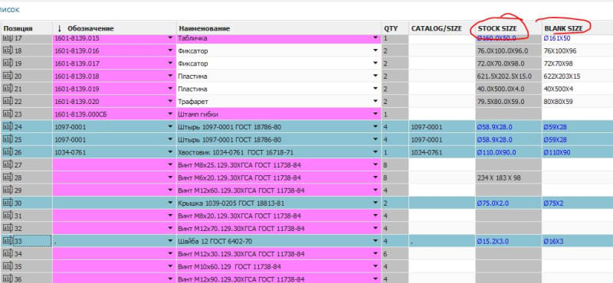
Task: Click stock size cell Ø110.0X90.0
Action: coord(508,152)
